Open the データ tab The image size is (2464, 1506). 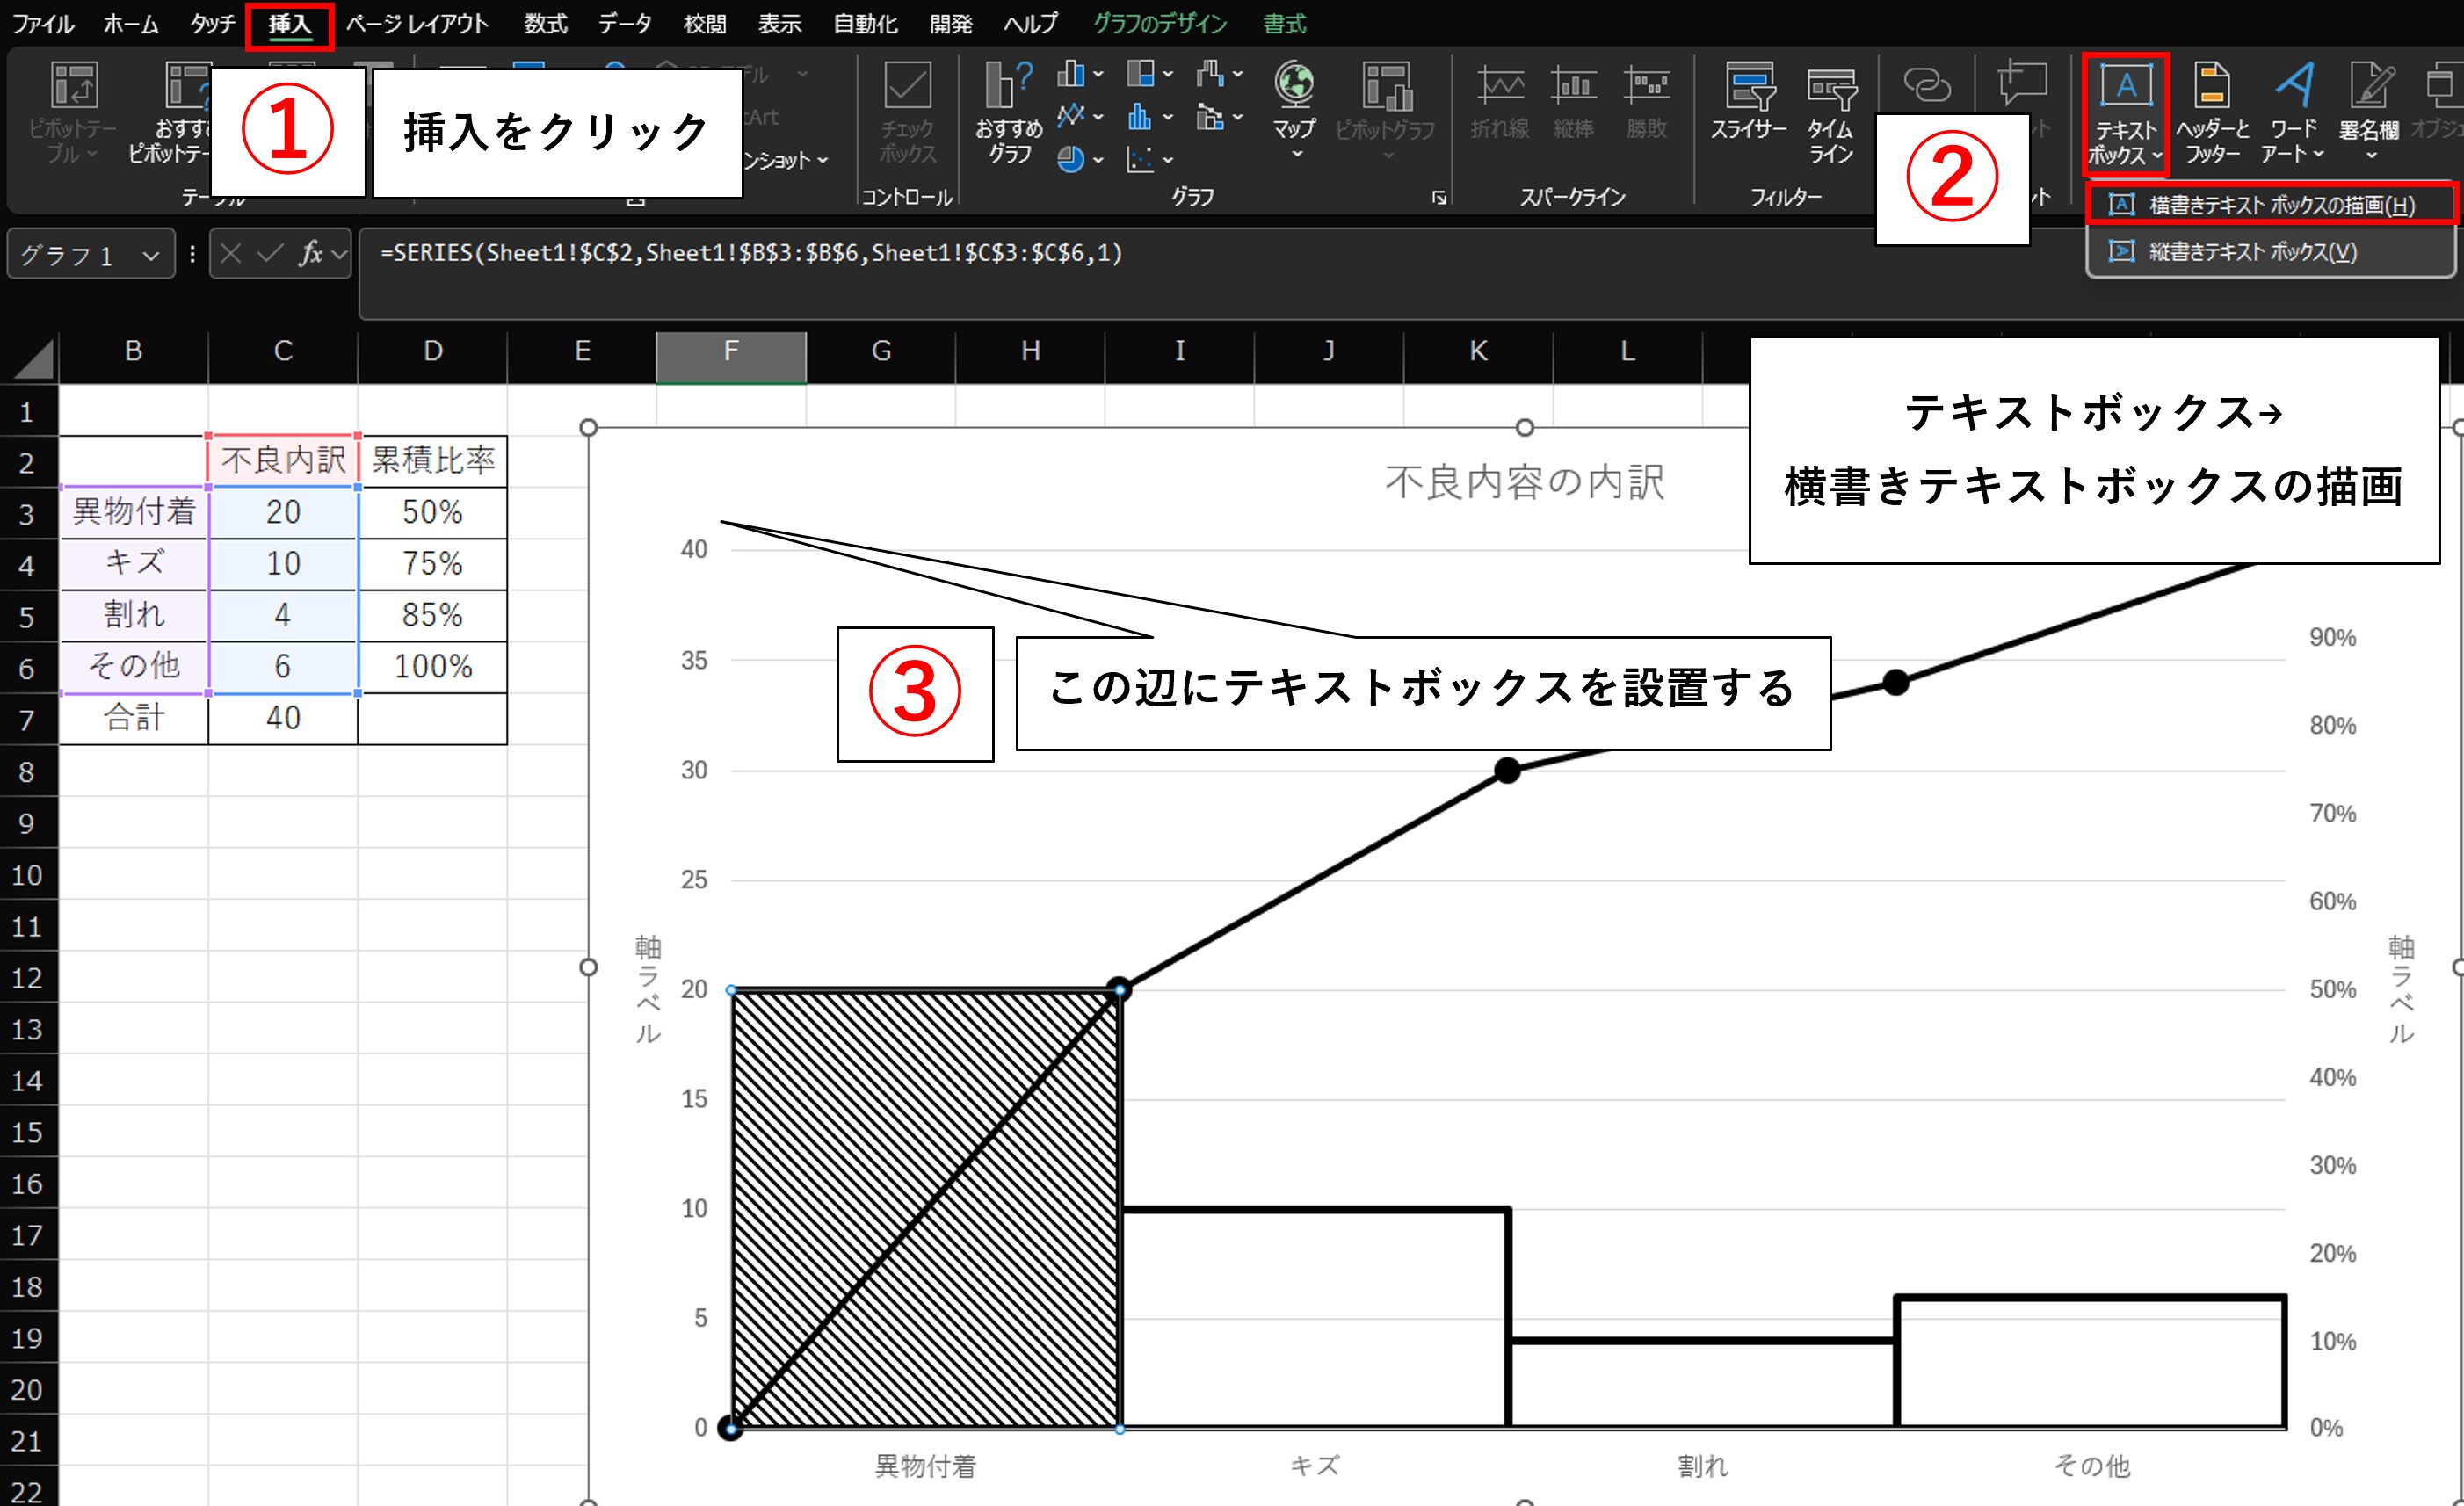point(625,24)
